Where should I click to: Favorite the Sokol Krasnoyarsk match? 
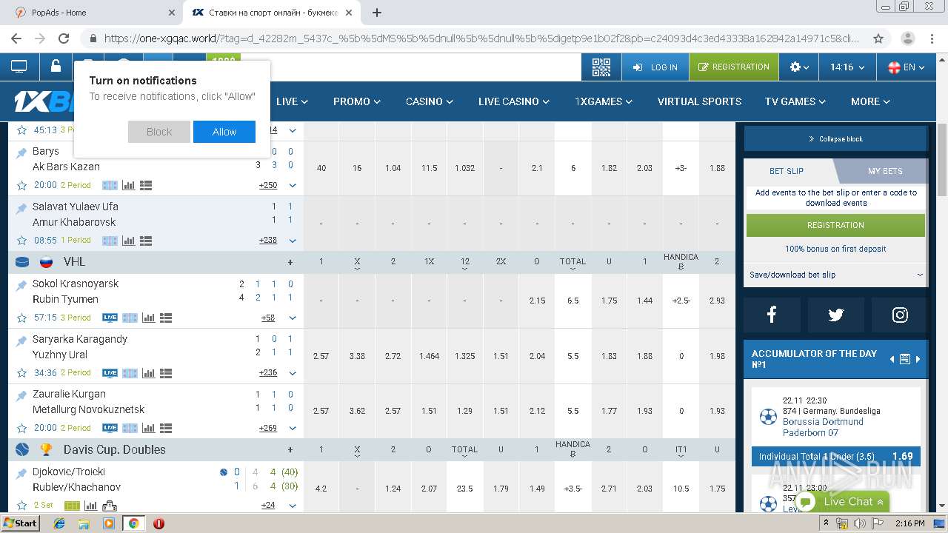click(x=21, y=318)
